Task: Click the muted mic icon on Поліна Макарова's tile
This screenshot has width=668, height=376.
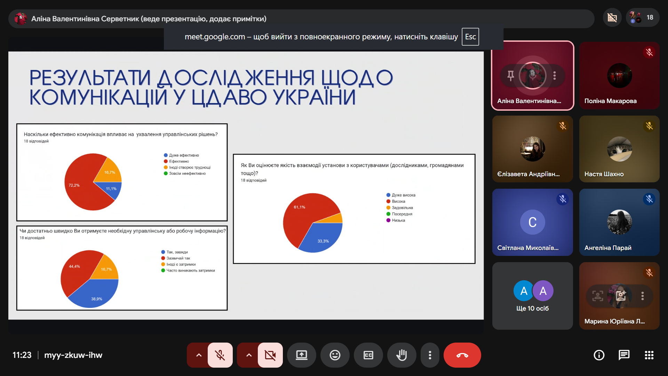Action: [649, 52]
